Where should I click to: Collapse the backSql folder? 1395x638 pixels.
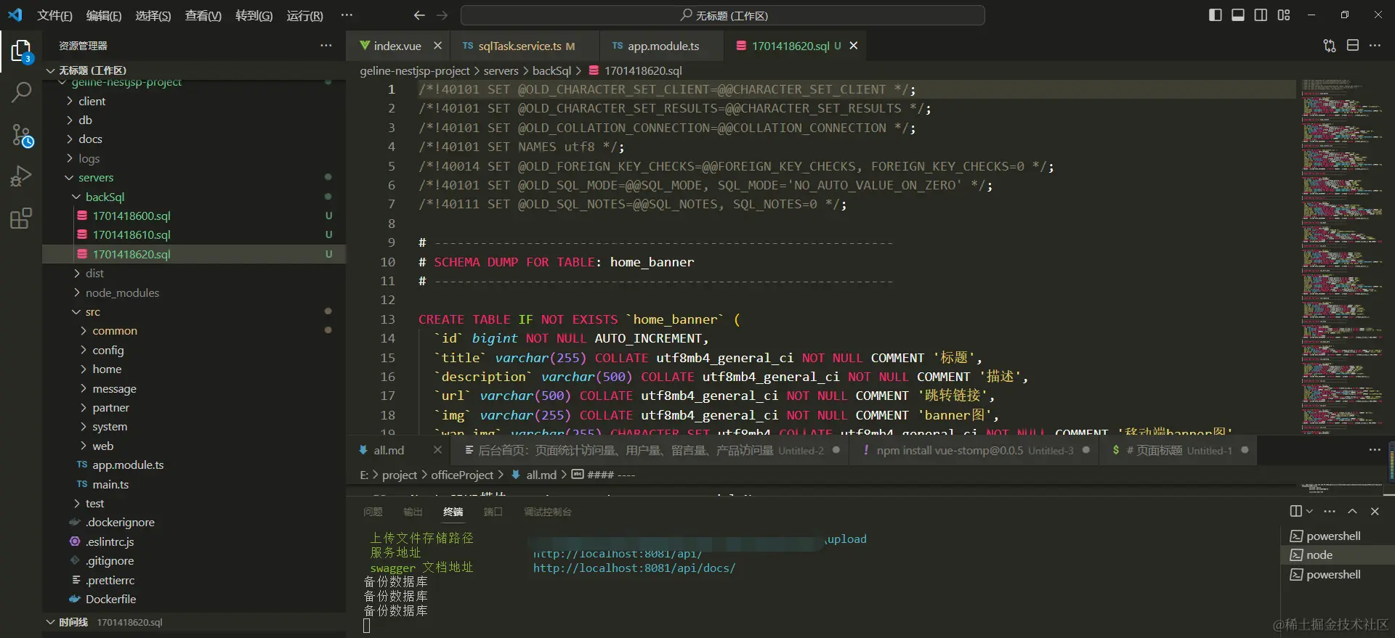click(x=105, y=197)
